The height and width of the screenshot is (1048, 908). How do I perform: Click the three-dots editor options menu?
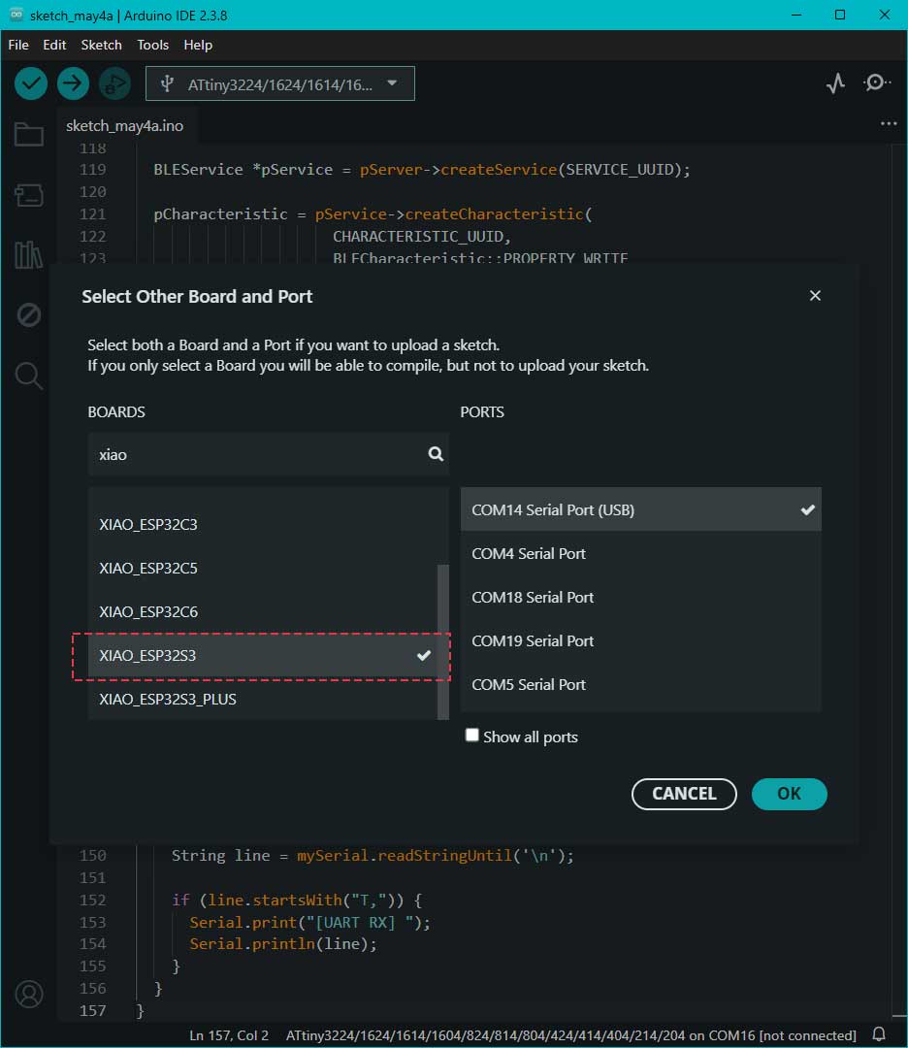[x=889, y=123]
